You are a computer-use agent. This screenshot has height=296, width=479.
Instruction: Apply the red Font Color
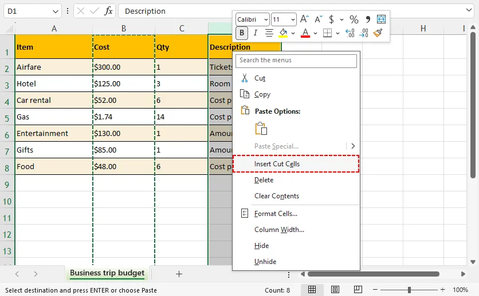click(x=305, y=33)
